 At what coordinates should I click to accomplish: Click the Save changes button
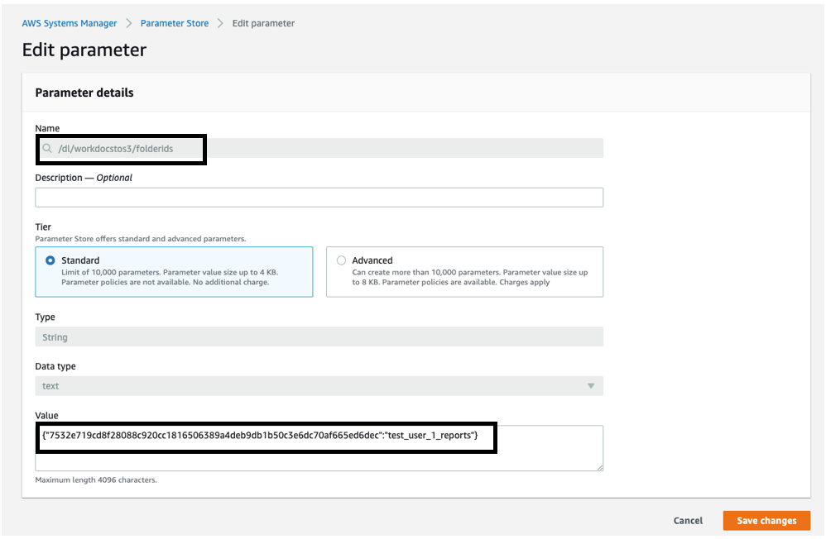pos(766,520)
